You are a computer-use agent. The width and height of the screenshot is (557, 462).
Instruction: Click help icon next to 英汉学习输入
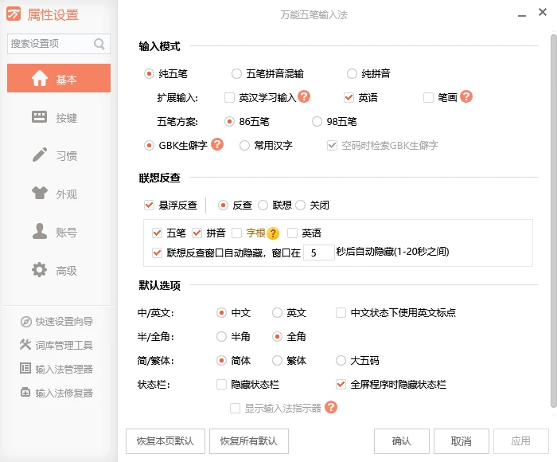coord(304,97)
